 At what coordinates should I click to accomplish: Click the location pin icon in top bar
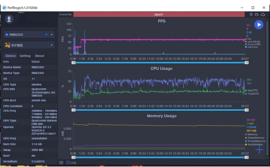pos(251,14)
